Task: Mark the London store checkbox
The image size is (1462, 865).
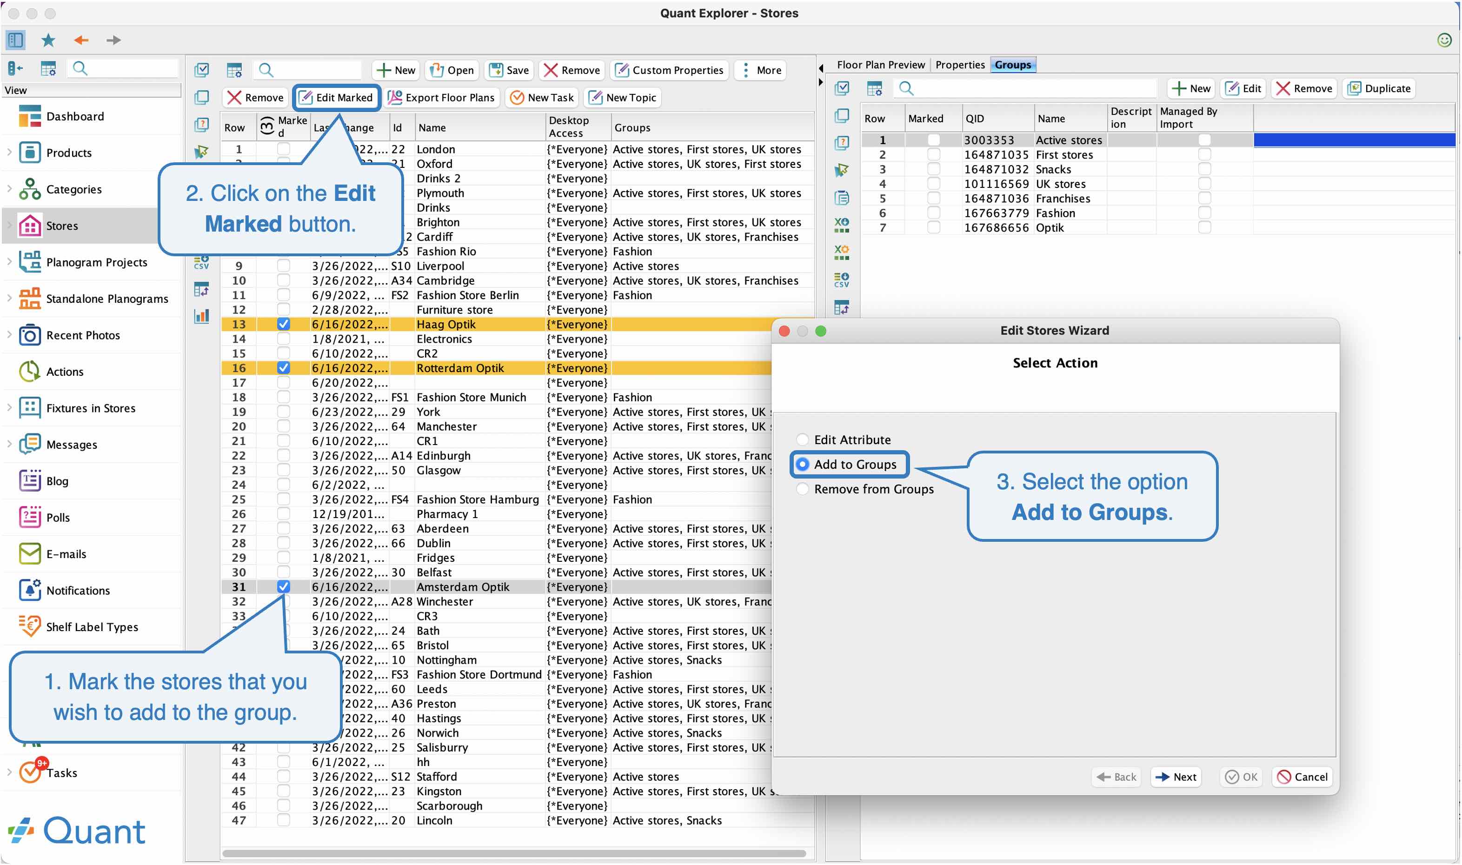Action: (x=283, y=149)
